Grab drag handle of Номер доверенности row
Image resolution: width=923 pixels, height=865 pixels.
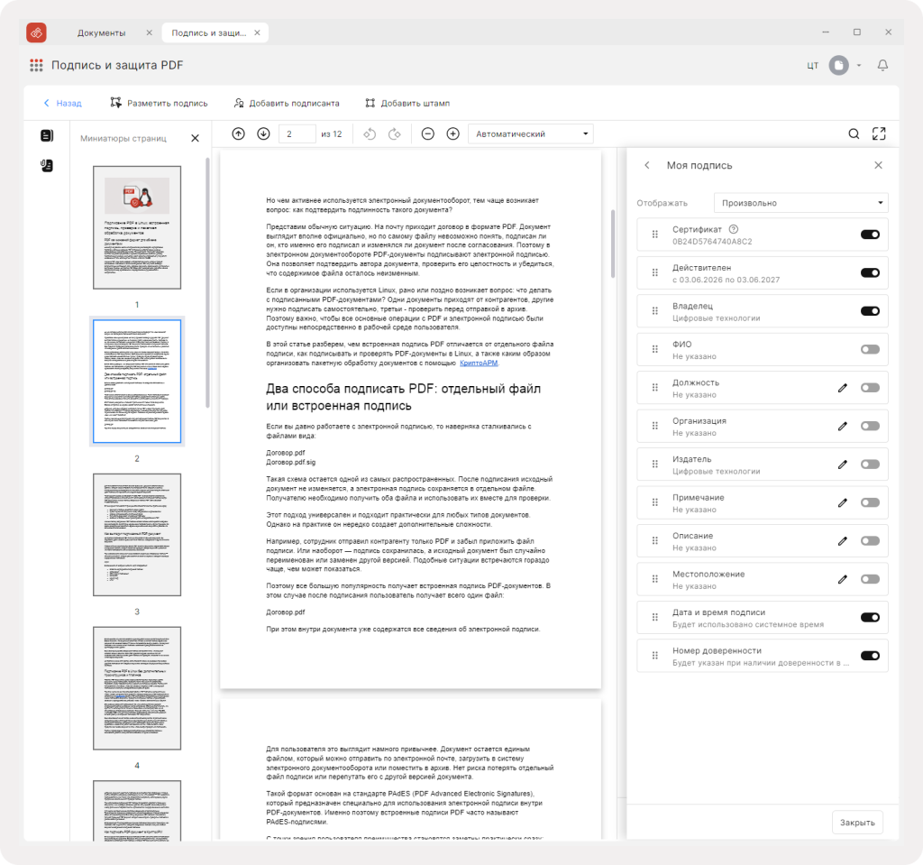pyautogui.click(x=654, y=656)
